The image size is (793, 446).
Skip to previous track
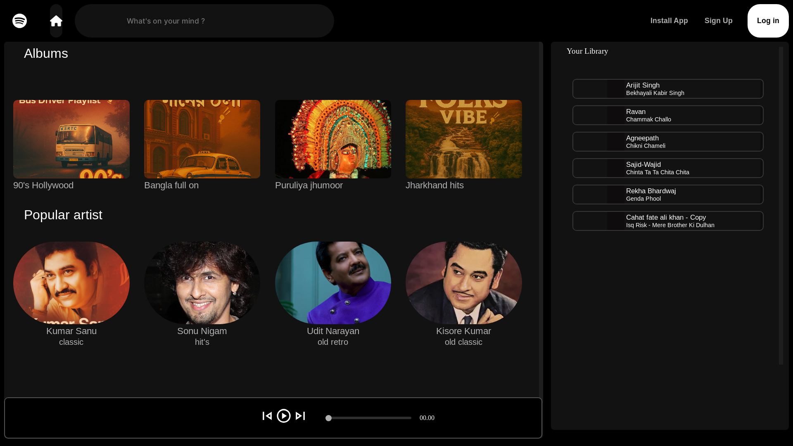[267, 416]
